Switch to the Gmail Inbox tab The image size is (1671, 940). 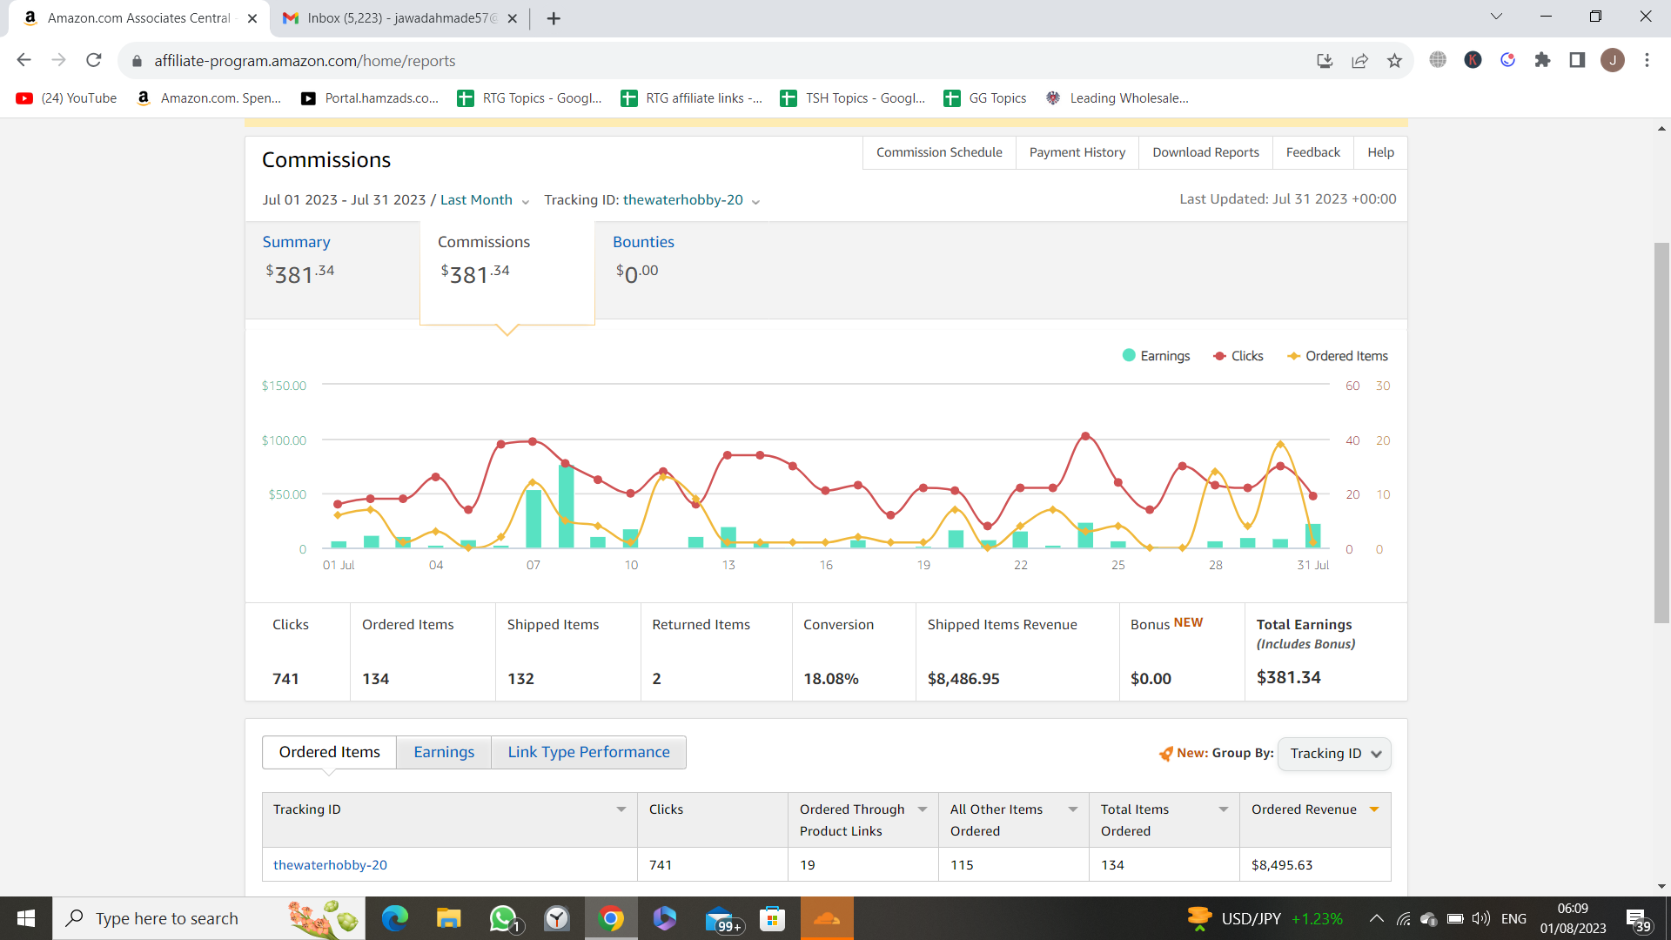tap(400, 18)
